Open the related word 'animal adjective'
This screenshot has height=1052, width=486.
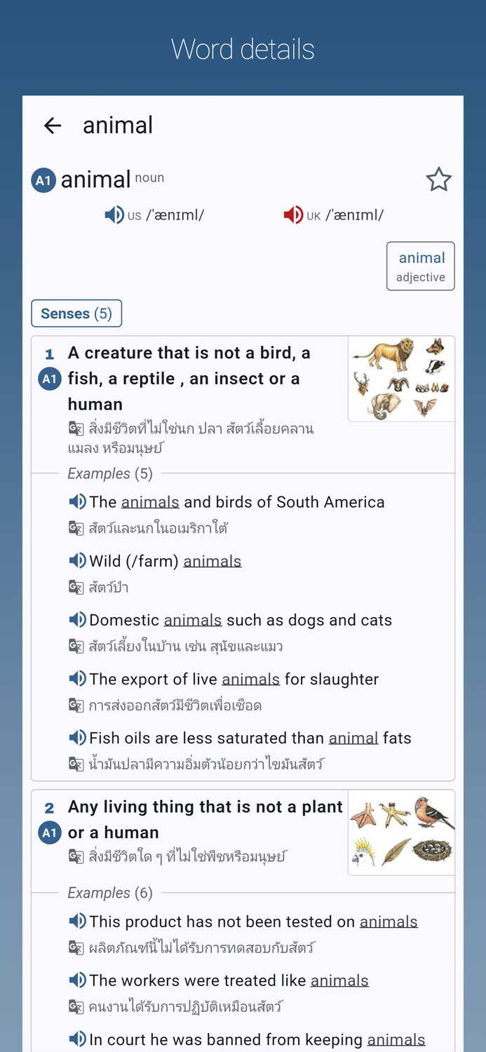click(421, 266)
